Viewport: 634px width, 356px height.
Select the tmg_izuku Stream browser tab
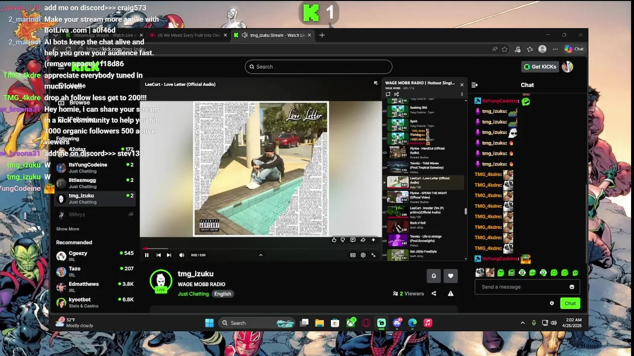pos(273,36)
